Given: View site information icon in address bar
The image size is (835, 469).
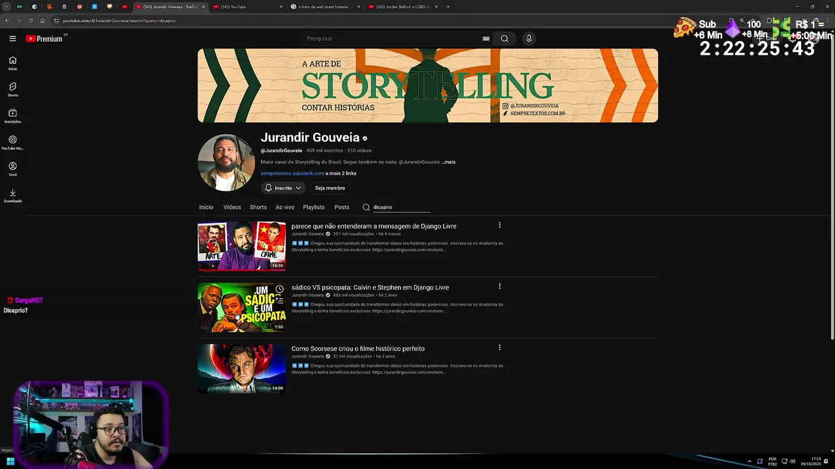Looking at the screenshot, I should tap(56, 21).
